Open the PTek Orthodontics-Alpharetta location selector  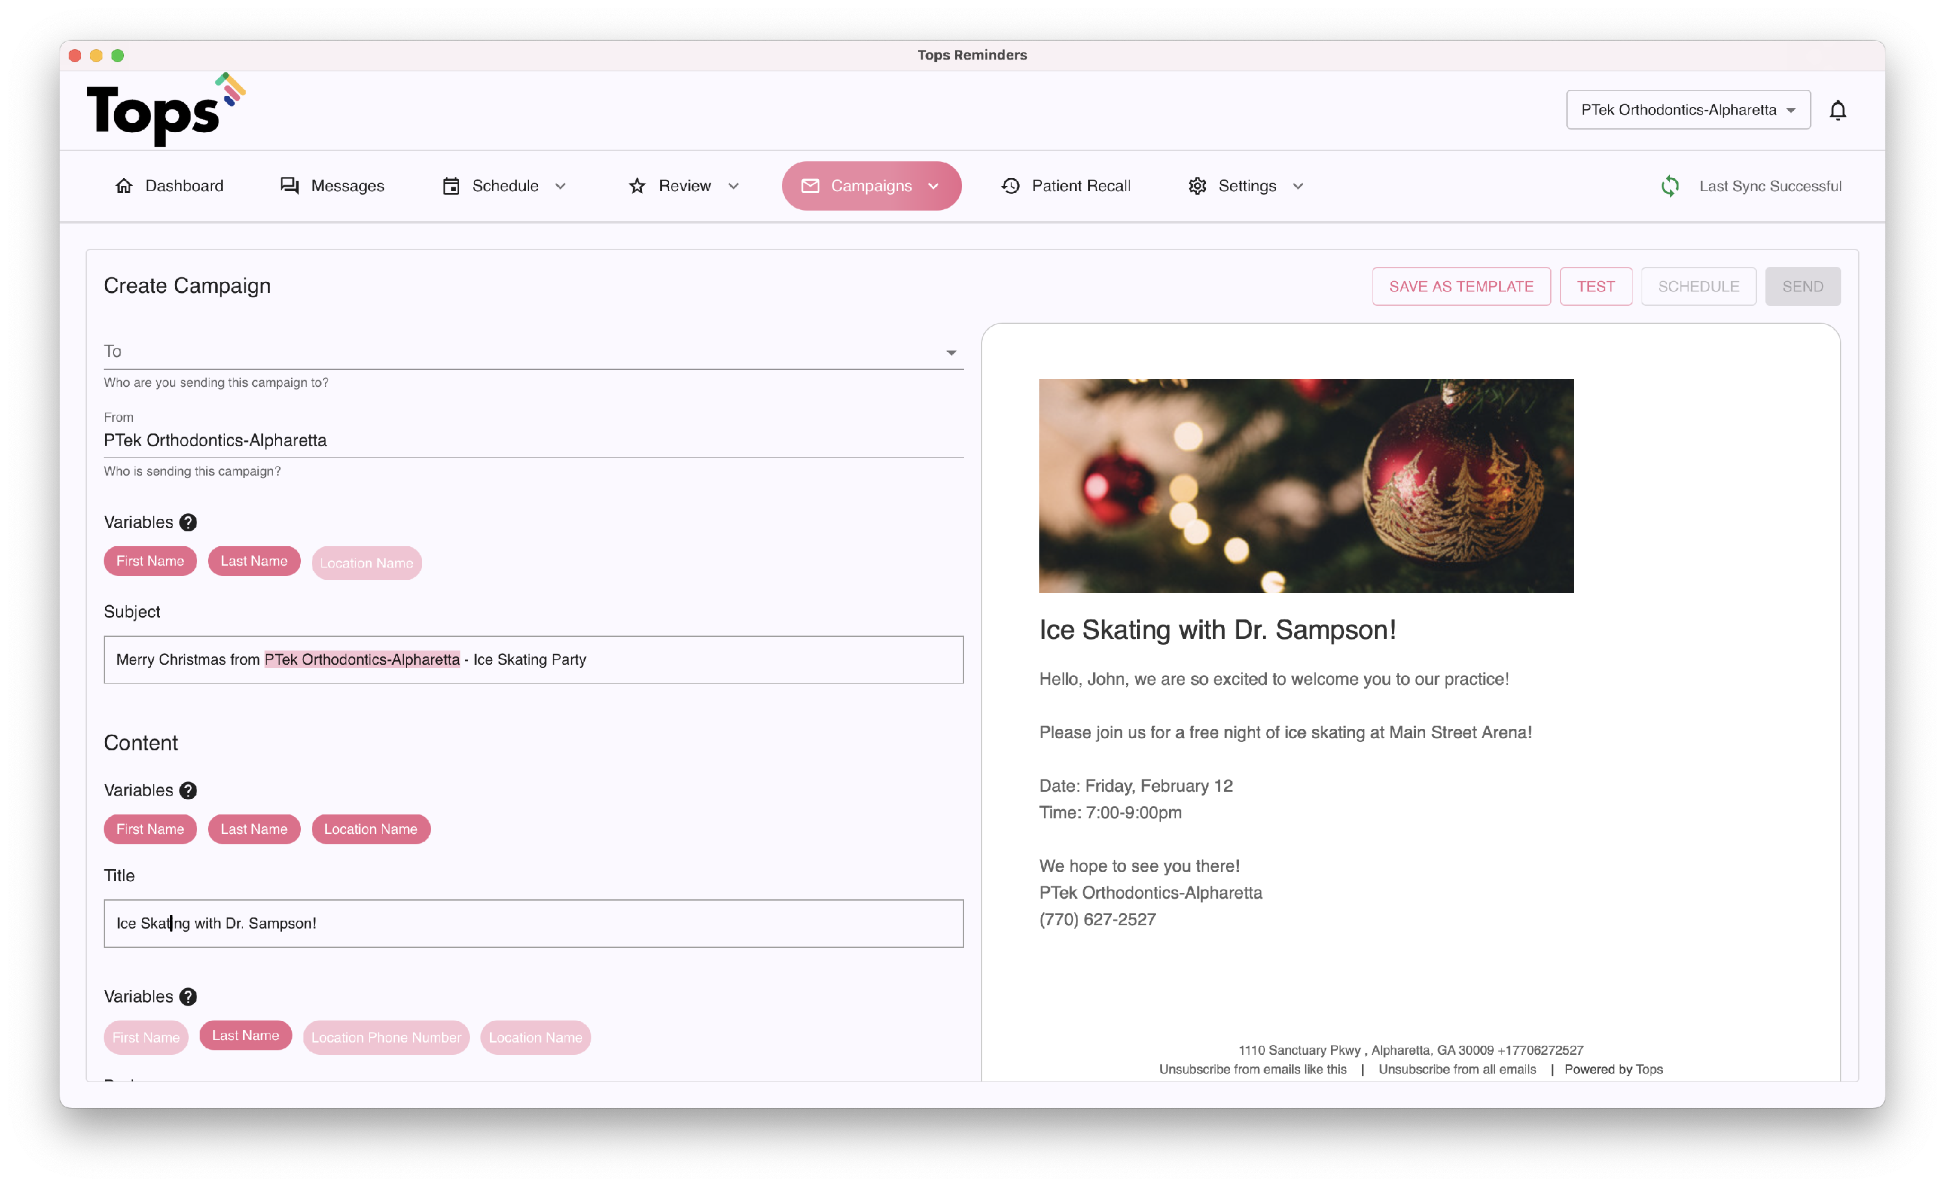tap(1688, 110)
